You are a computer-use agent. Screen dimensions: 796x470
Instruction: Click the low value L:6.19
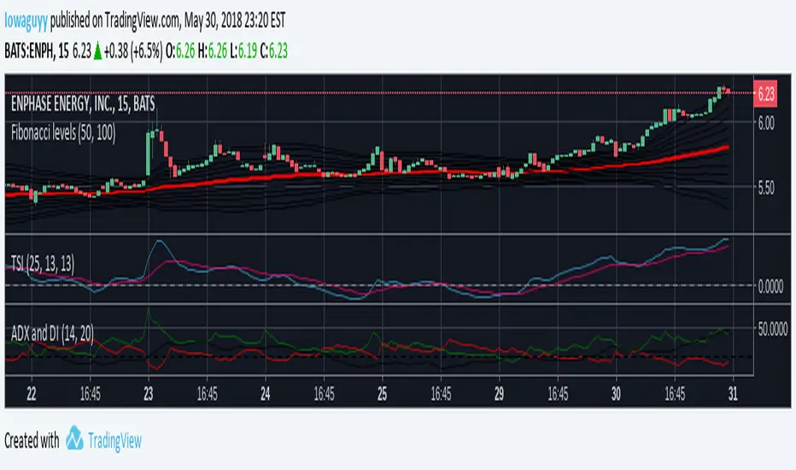(243, 50)
